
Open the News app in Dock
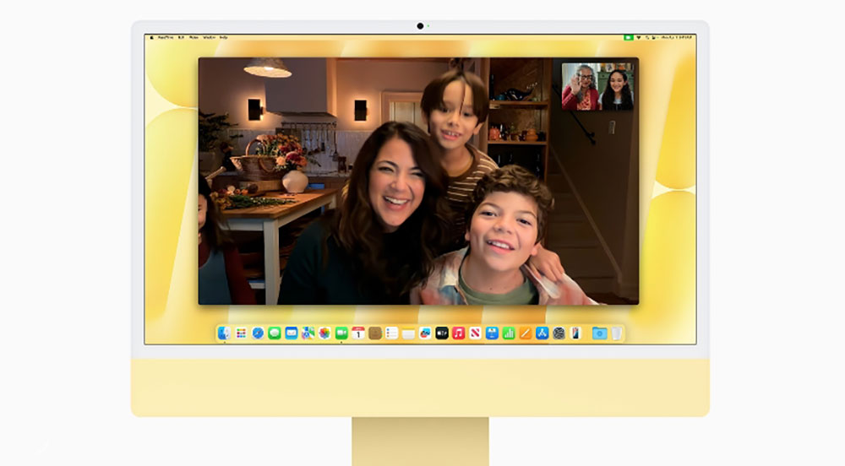click(x=475, y=333)
